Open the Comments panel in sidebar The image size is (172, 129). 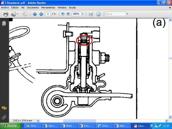(4, 108)
